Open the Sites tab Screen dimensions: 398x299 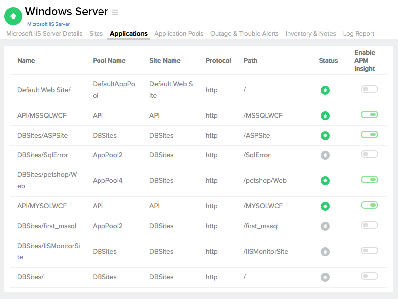96,34
